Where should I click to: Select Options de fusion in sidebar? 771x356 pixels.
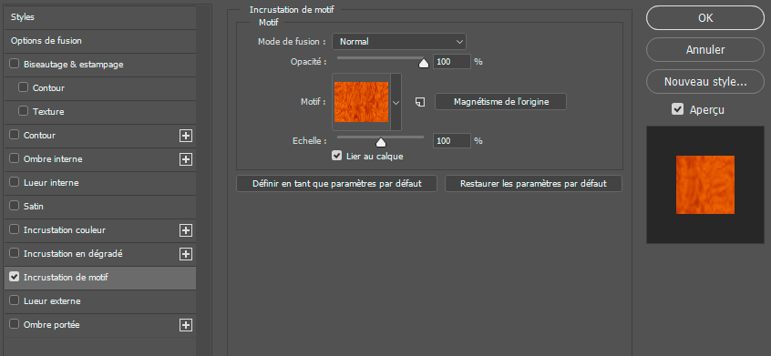100,41
